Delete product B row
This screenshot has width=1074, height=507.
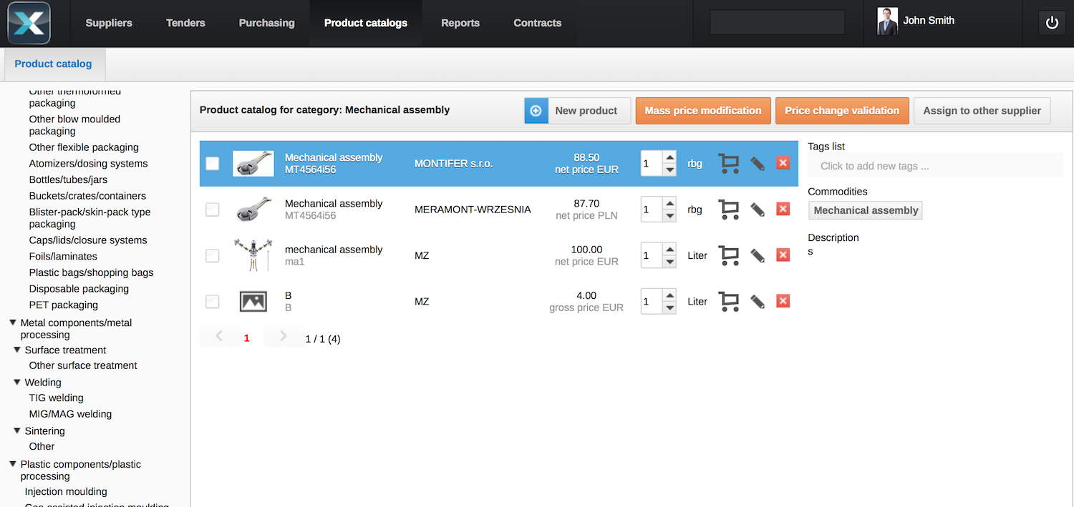pos(783,301)
